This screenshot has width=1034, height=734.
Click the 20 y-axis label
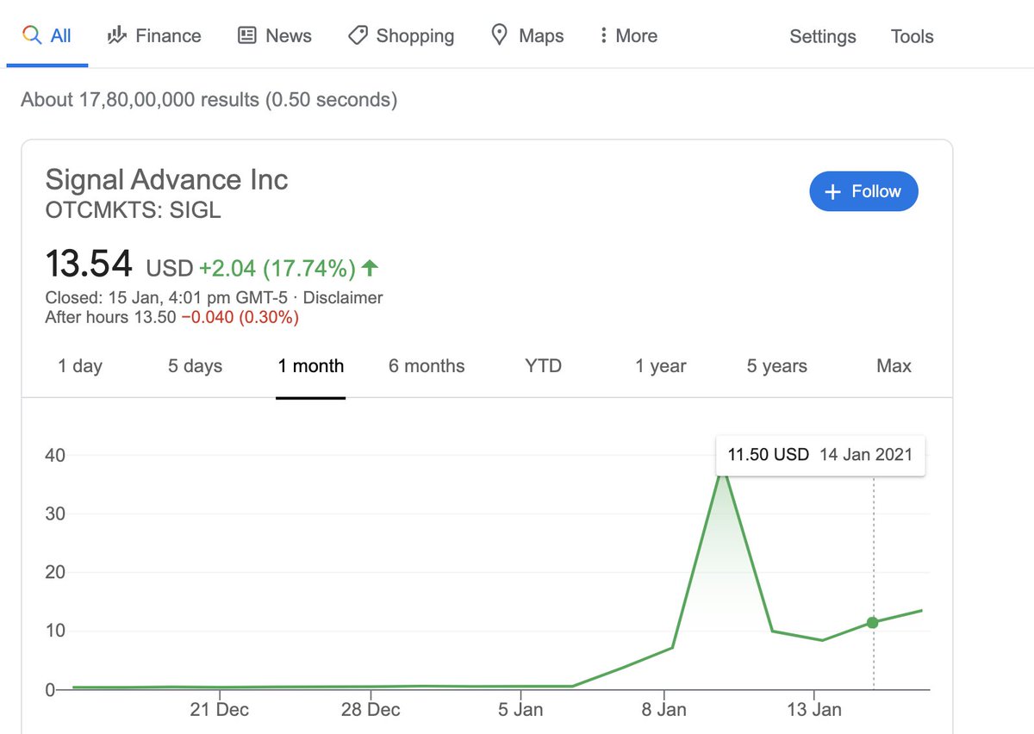point(54,572)
